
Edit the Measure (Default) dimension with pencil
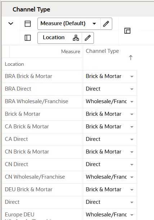[106, 24]
